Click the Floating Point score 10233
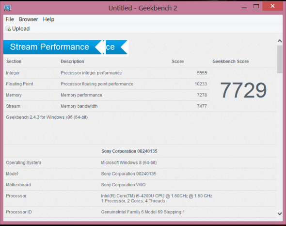286x226 pixels. pos(201,84)
